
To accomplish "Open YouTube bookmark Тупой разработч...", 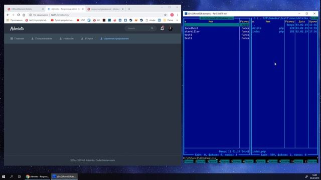I will 62,20.
